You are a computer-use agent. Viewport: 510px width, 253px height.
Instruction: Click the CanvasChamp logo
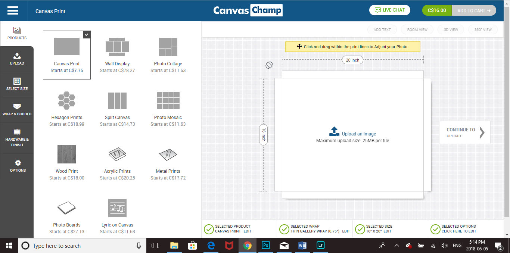[248, 10]
